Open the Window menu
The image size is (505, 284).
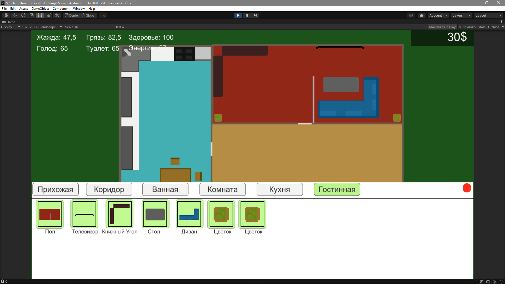79,8
